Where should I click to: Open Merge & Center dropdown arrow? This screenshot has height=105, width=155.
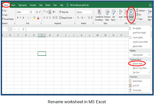pyautogui.click(x=74, y=18)
